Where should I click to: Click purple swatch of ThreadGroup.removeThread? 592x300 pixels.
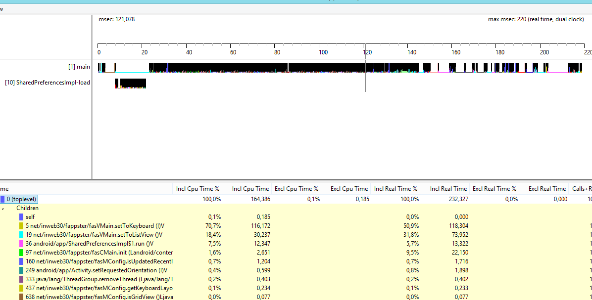point(21,279)
